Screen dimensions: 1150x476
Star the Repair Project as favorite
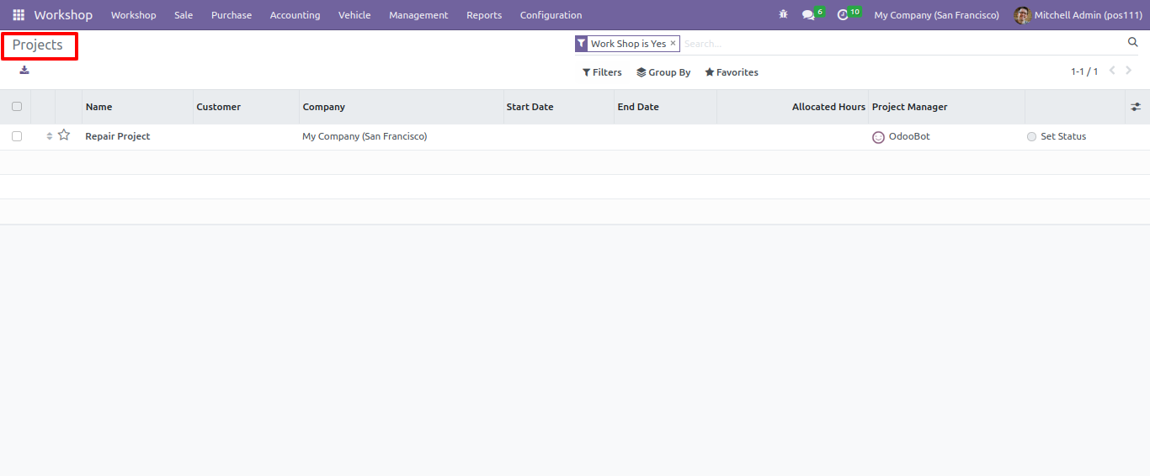pyautogui.click(x=64, y=135)
